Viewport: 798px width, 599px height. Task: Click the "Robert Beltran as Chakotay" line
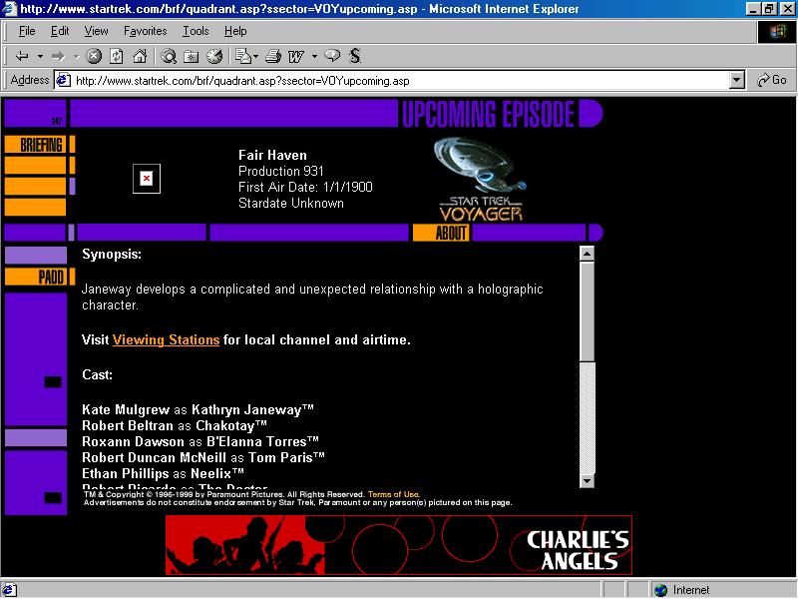tap(175, 426)
